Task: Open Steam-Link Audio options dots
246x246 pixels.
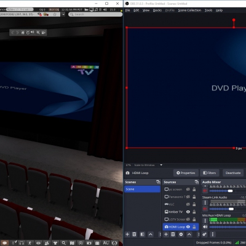Action: pos(205,202)
